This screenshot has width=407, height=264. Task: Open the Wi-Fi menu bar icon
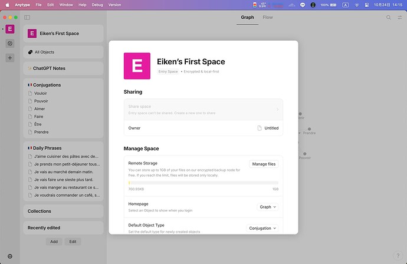click(357, 5)
